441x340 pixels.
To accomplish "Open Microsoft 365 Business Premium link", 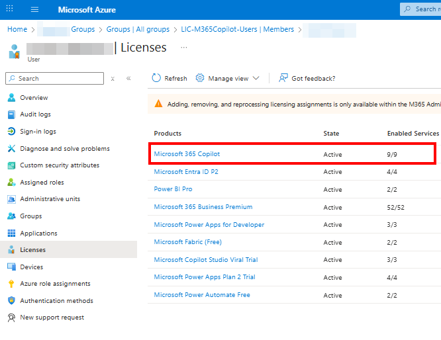I will pyautogui.click(x=203, y=207).
